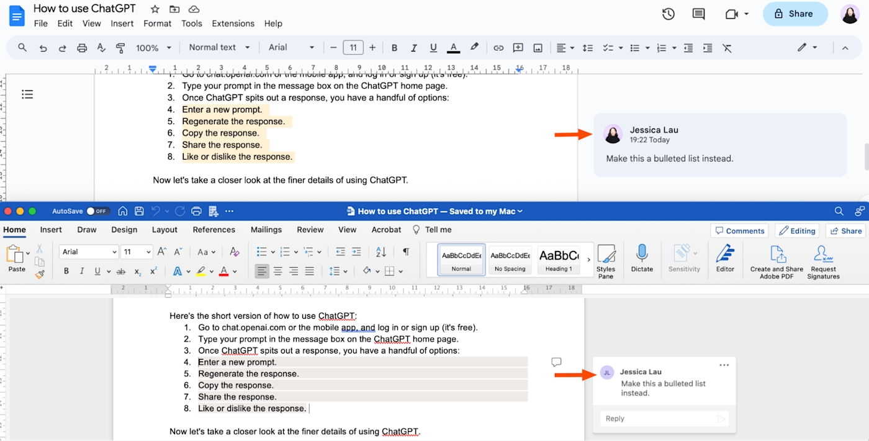This screenshot has height=441, width=869.
Task: Toggle Strikethrough in Word ribbon
Action: point(121,271)
